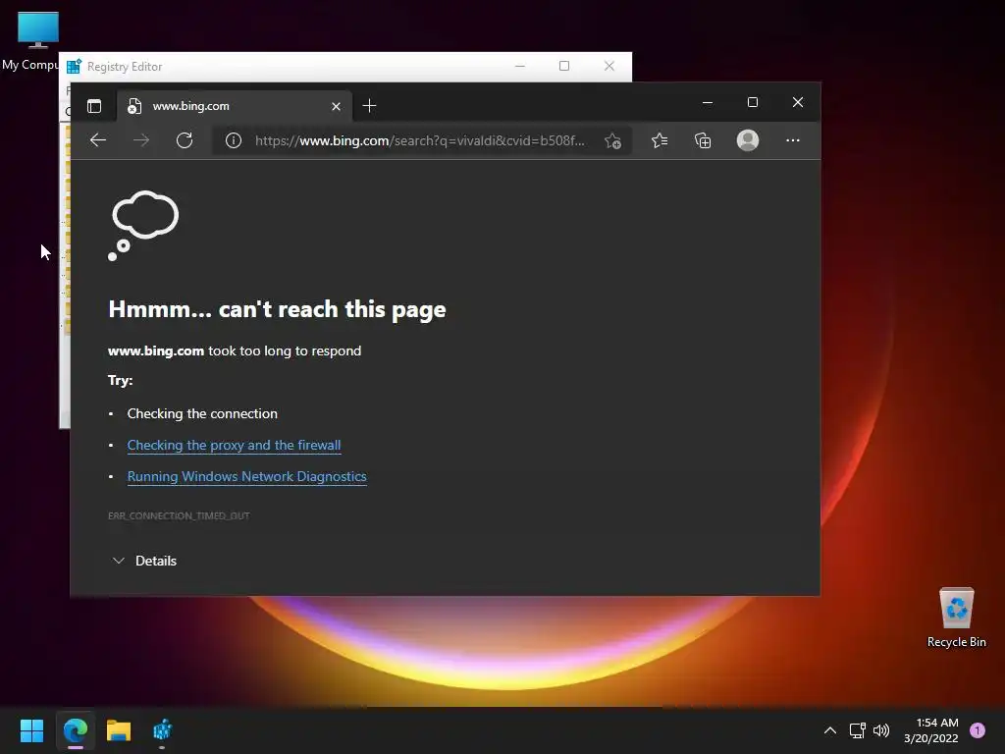The image size is (1005, 754).
Task: Close the www.bing.com tab
Action: tap(336, 106)
